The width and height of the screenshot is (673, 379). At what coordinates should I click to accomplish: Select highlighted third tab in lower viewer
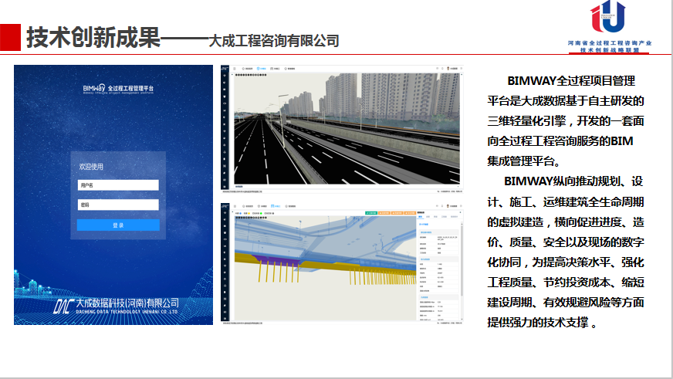[276, 206]
